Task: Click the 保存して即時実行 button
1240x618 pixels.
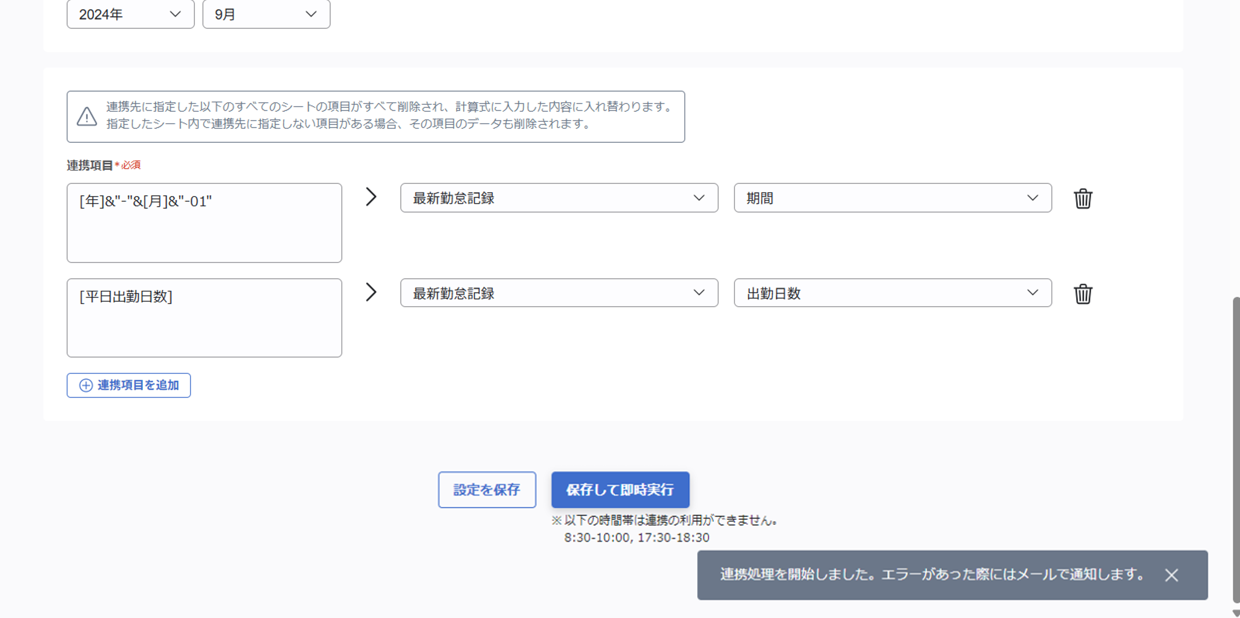Action: [x=620, y=490]
